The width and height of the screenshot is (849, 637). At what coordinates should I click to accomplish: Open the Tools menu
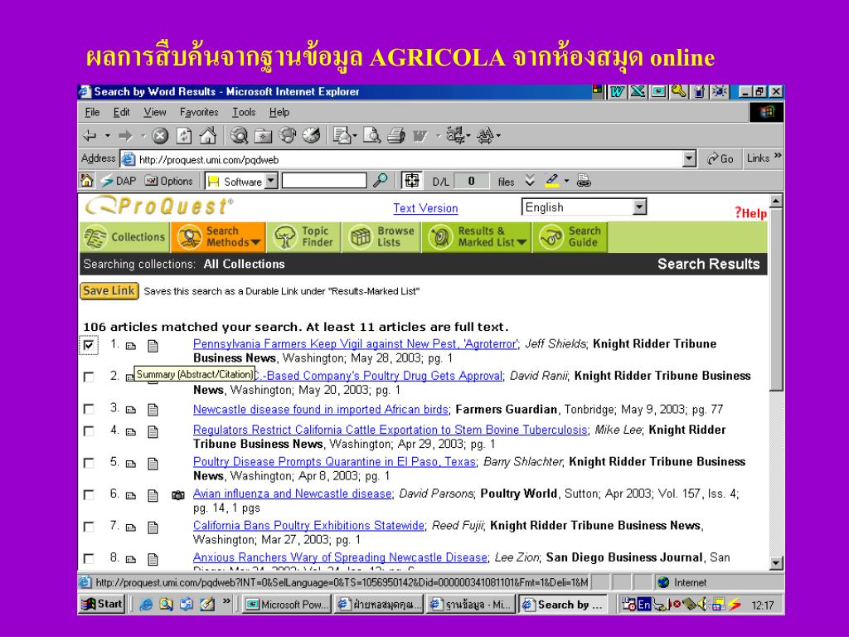pyautogui.click(x=244, y=112)
